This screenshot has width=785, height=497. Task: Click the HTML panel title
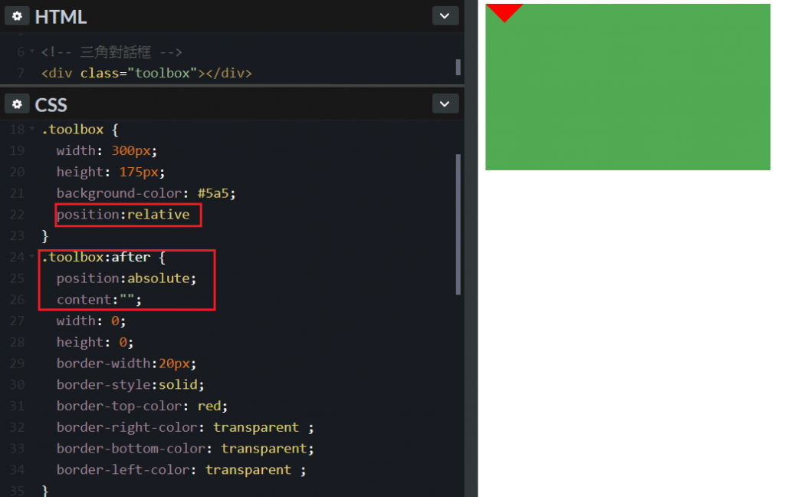click(x=61, y=17)
